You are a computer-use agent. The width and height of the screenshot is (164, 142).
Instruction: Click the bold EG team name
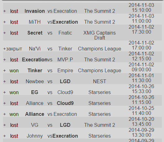pos(35,92)
